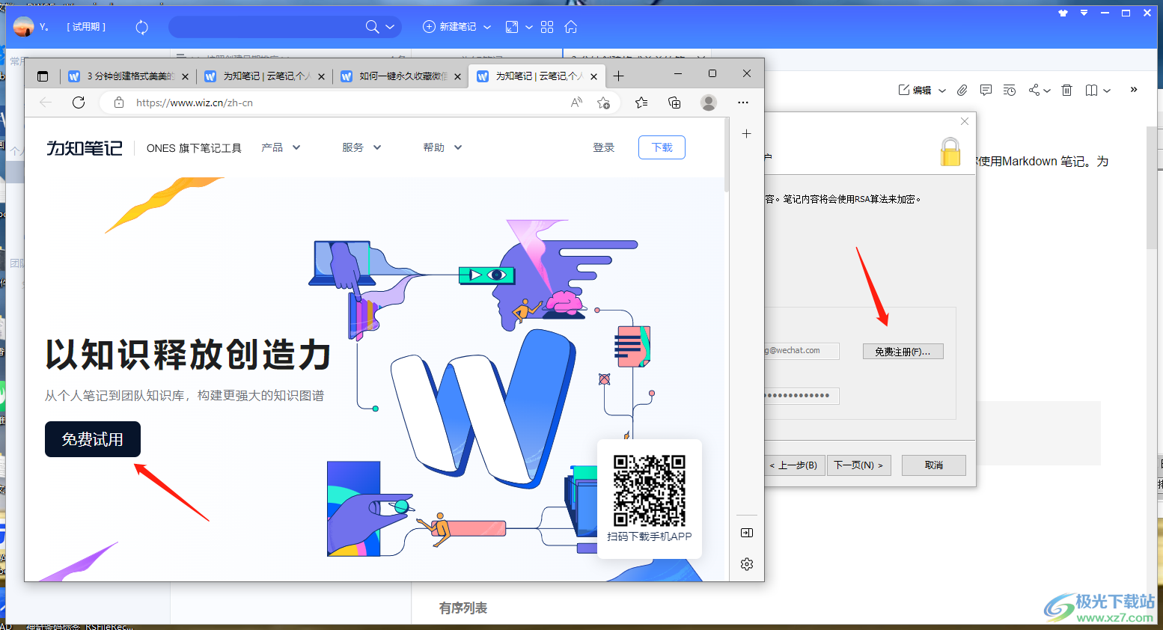Screen dimensions: 1163x630
Task: Click the apps grid icon in WizNote header
Action: [x=547, y=27]
